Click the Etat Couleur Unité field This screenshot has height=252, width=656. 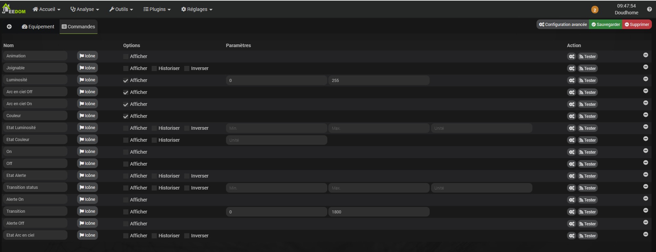(x=277, y=140)
